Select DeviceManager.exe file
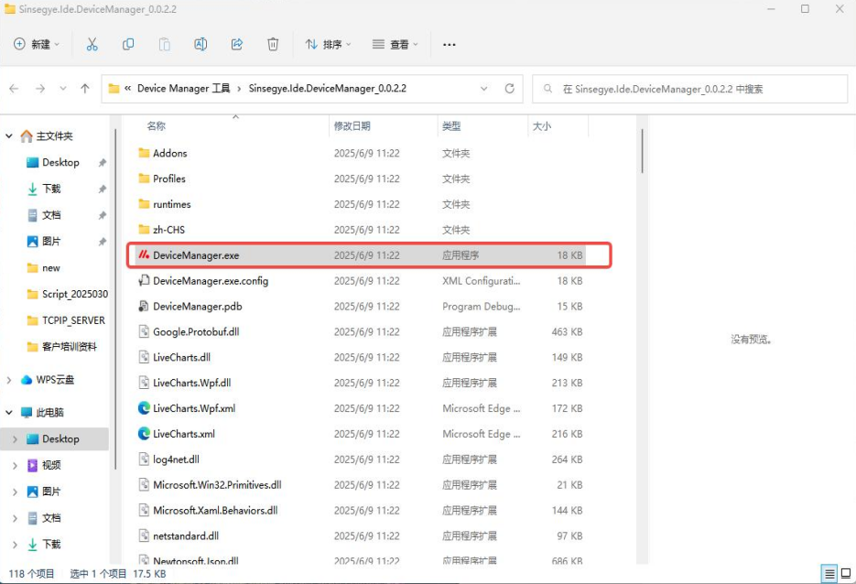Viewport: 856px width, 584px height. pos(195,255)
